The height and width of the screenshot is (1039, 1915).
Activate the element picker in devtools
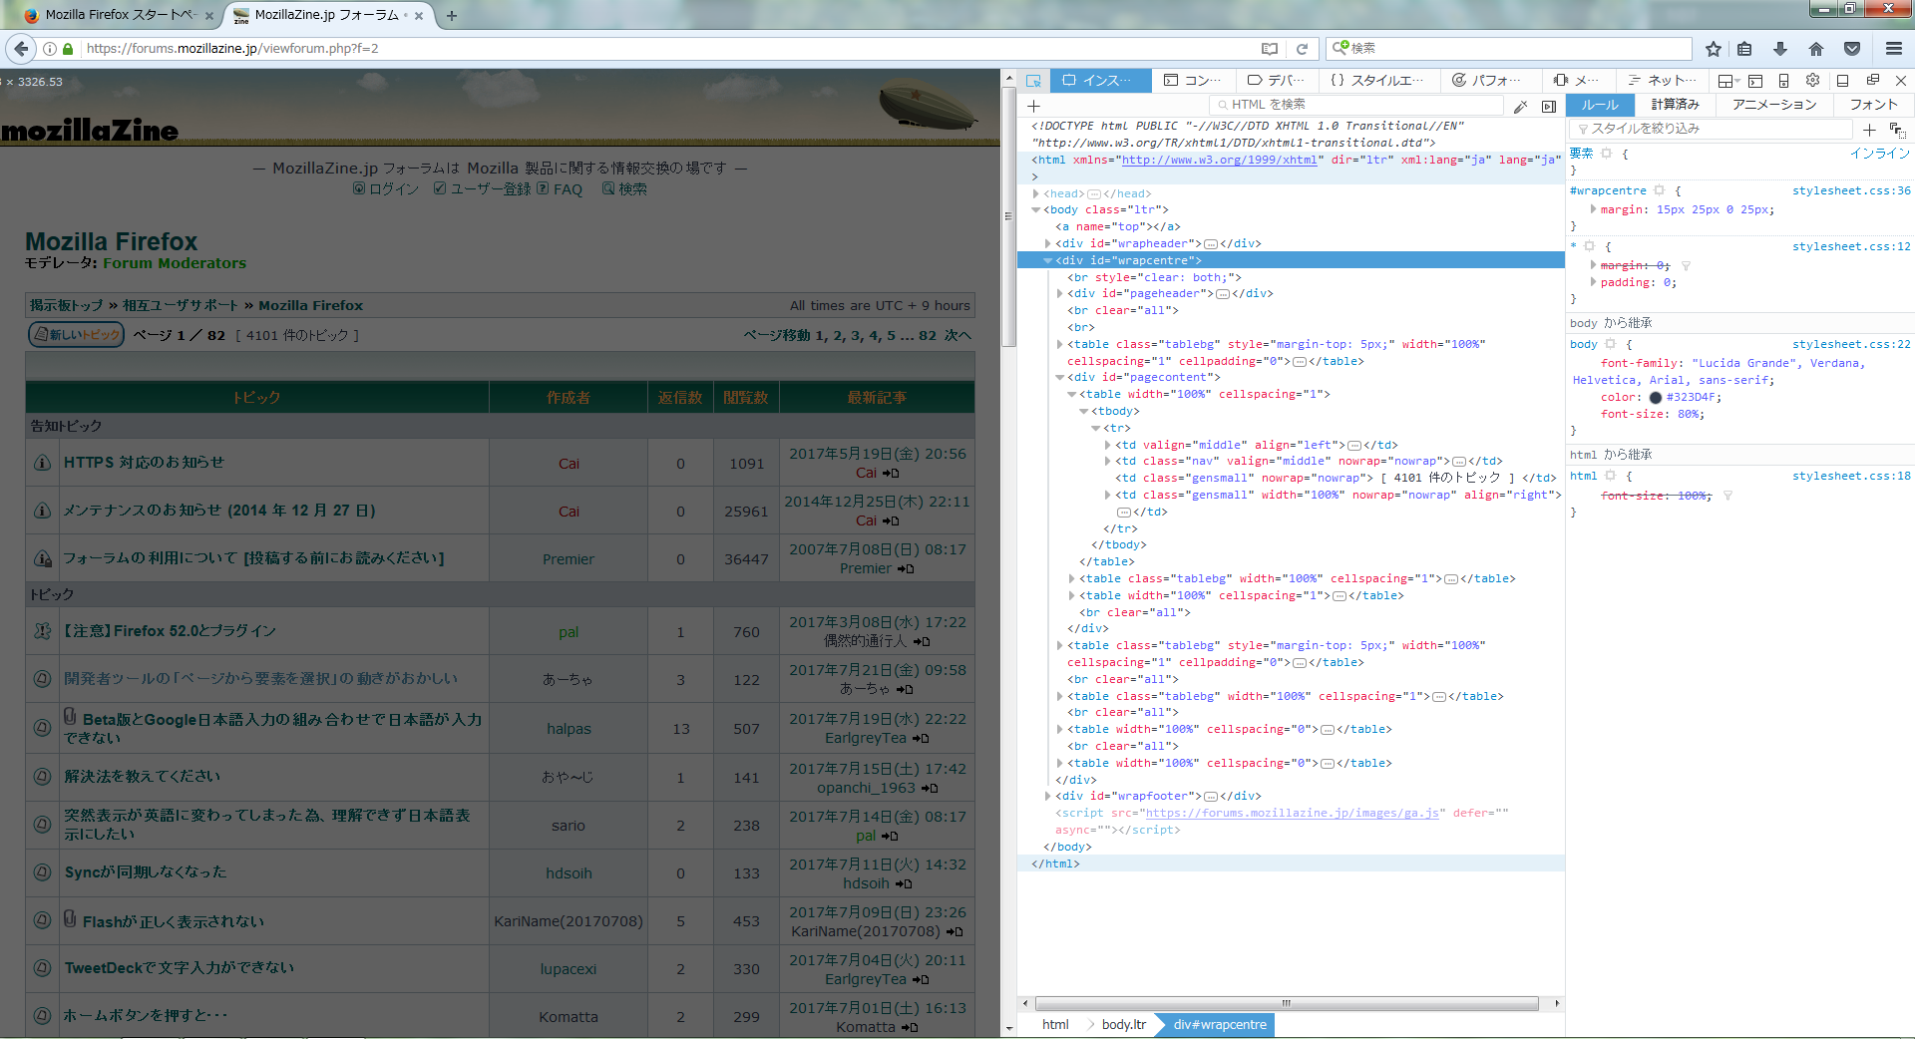[1034, 81]
